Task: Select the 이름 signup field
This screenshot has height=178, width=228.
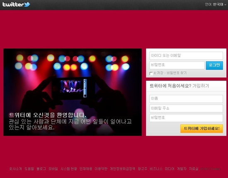Action: (186, 99)
